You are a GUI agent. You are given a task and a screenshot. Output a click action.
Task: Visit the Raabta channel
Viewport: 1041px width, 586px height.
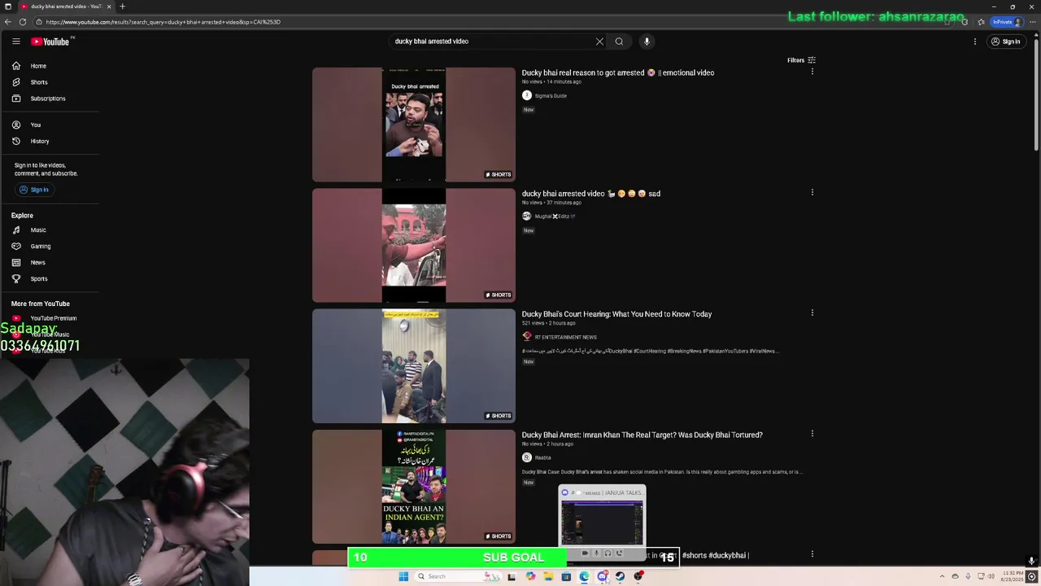pyautogui.click(x=542, y=457)
